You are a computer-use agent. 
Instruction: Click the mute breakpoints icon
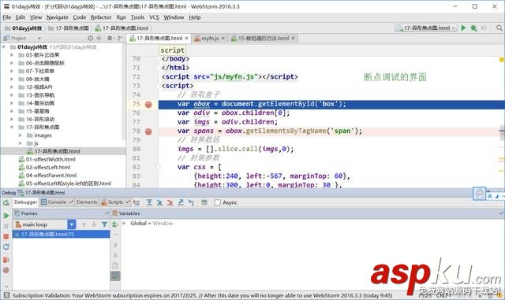[x=6, y=270]
